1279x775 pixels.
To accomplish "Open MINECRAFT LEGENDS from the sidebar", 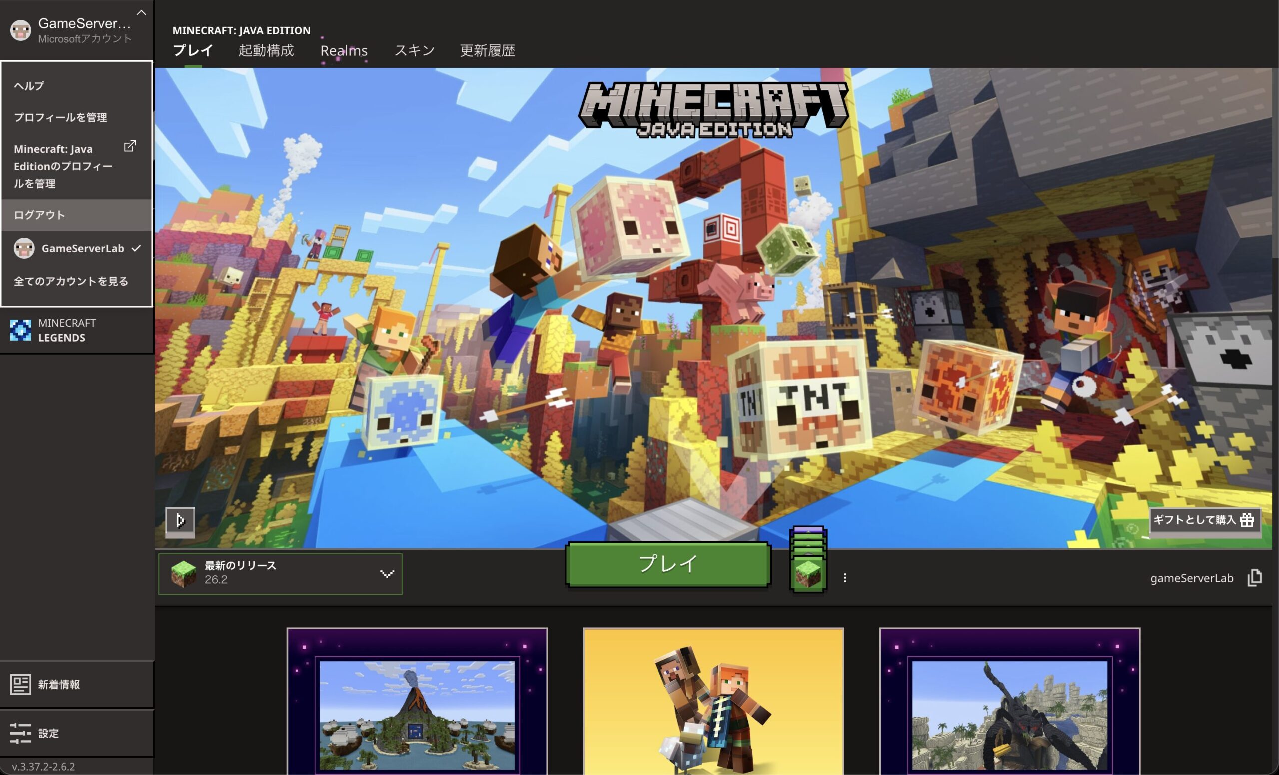I will pyautogui.click(x=77, y=330).
